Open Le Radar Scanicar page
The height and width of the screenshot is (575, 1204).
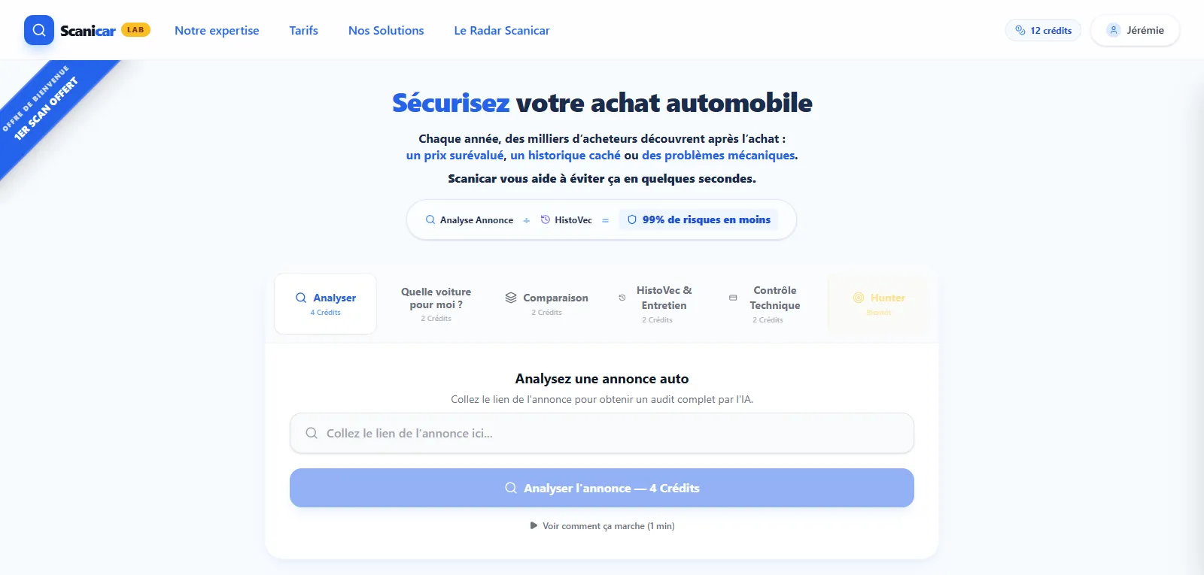point(501,30)
